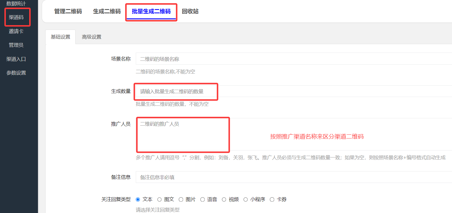Go to 管理员 sidebar item
Screen dimensions: 452x213
tap(16, 45)
